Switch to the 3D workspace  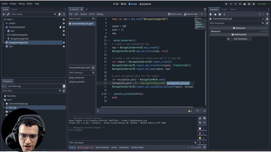click(123, 4)
